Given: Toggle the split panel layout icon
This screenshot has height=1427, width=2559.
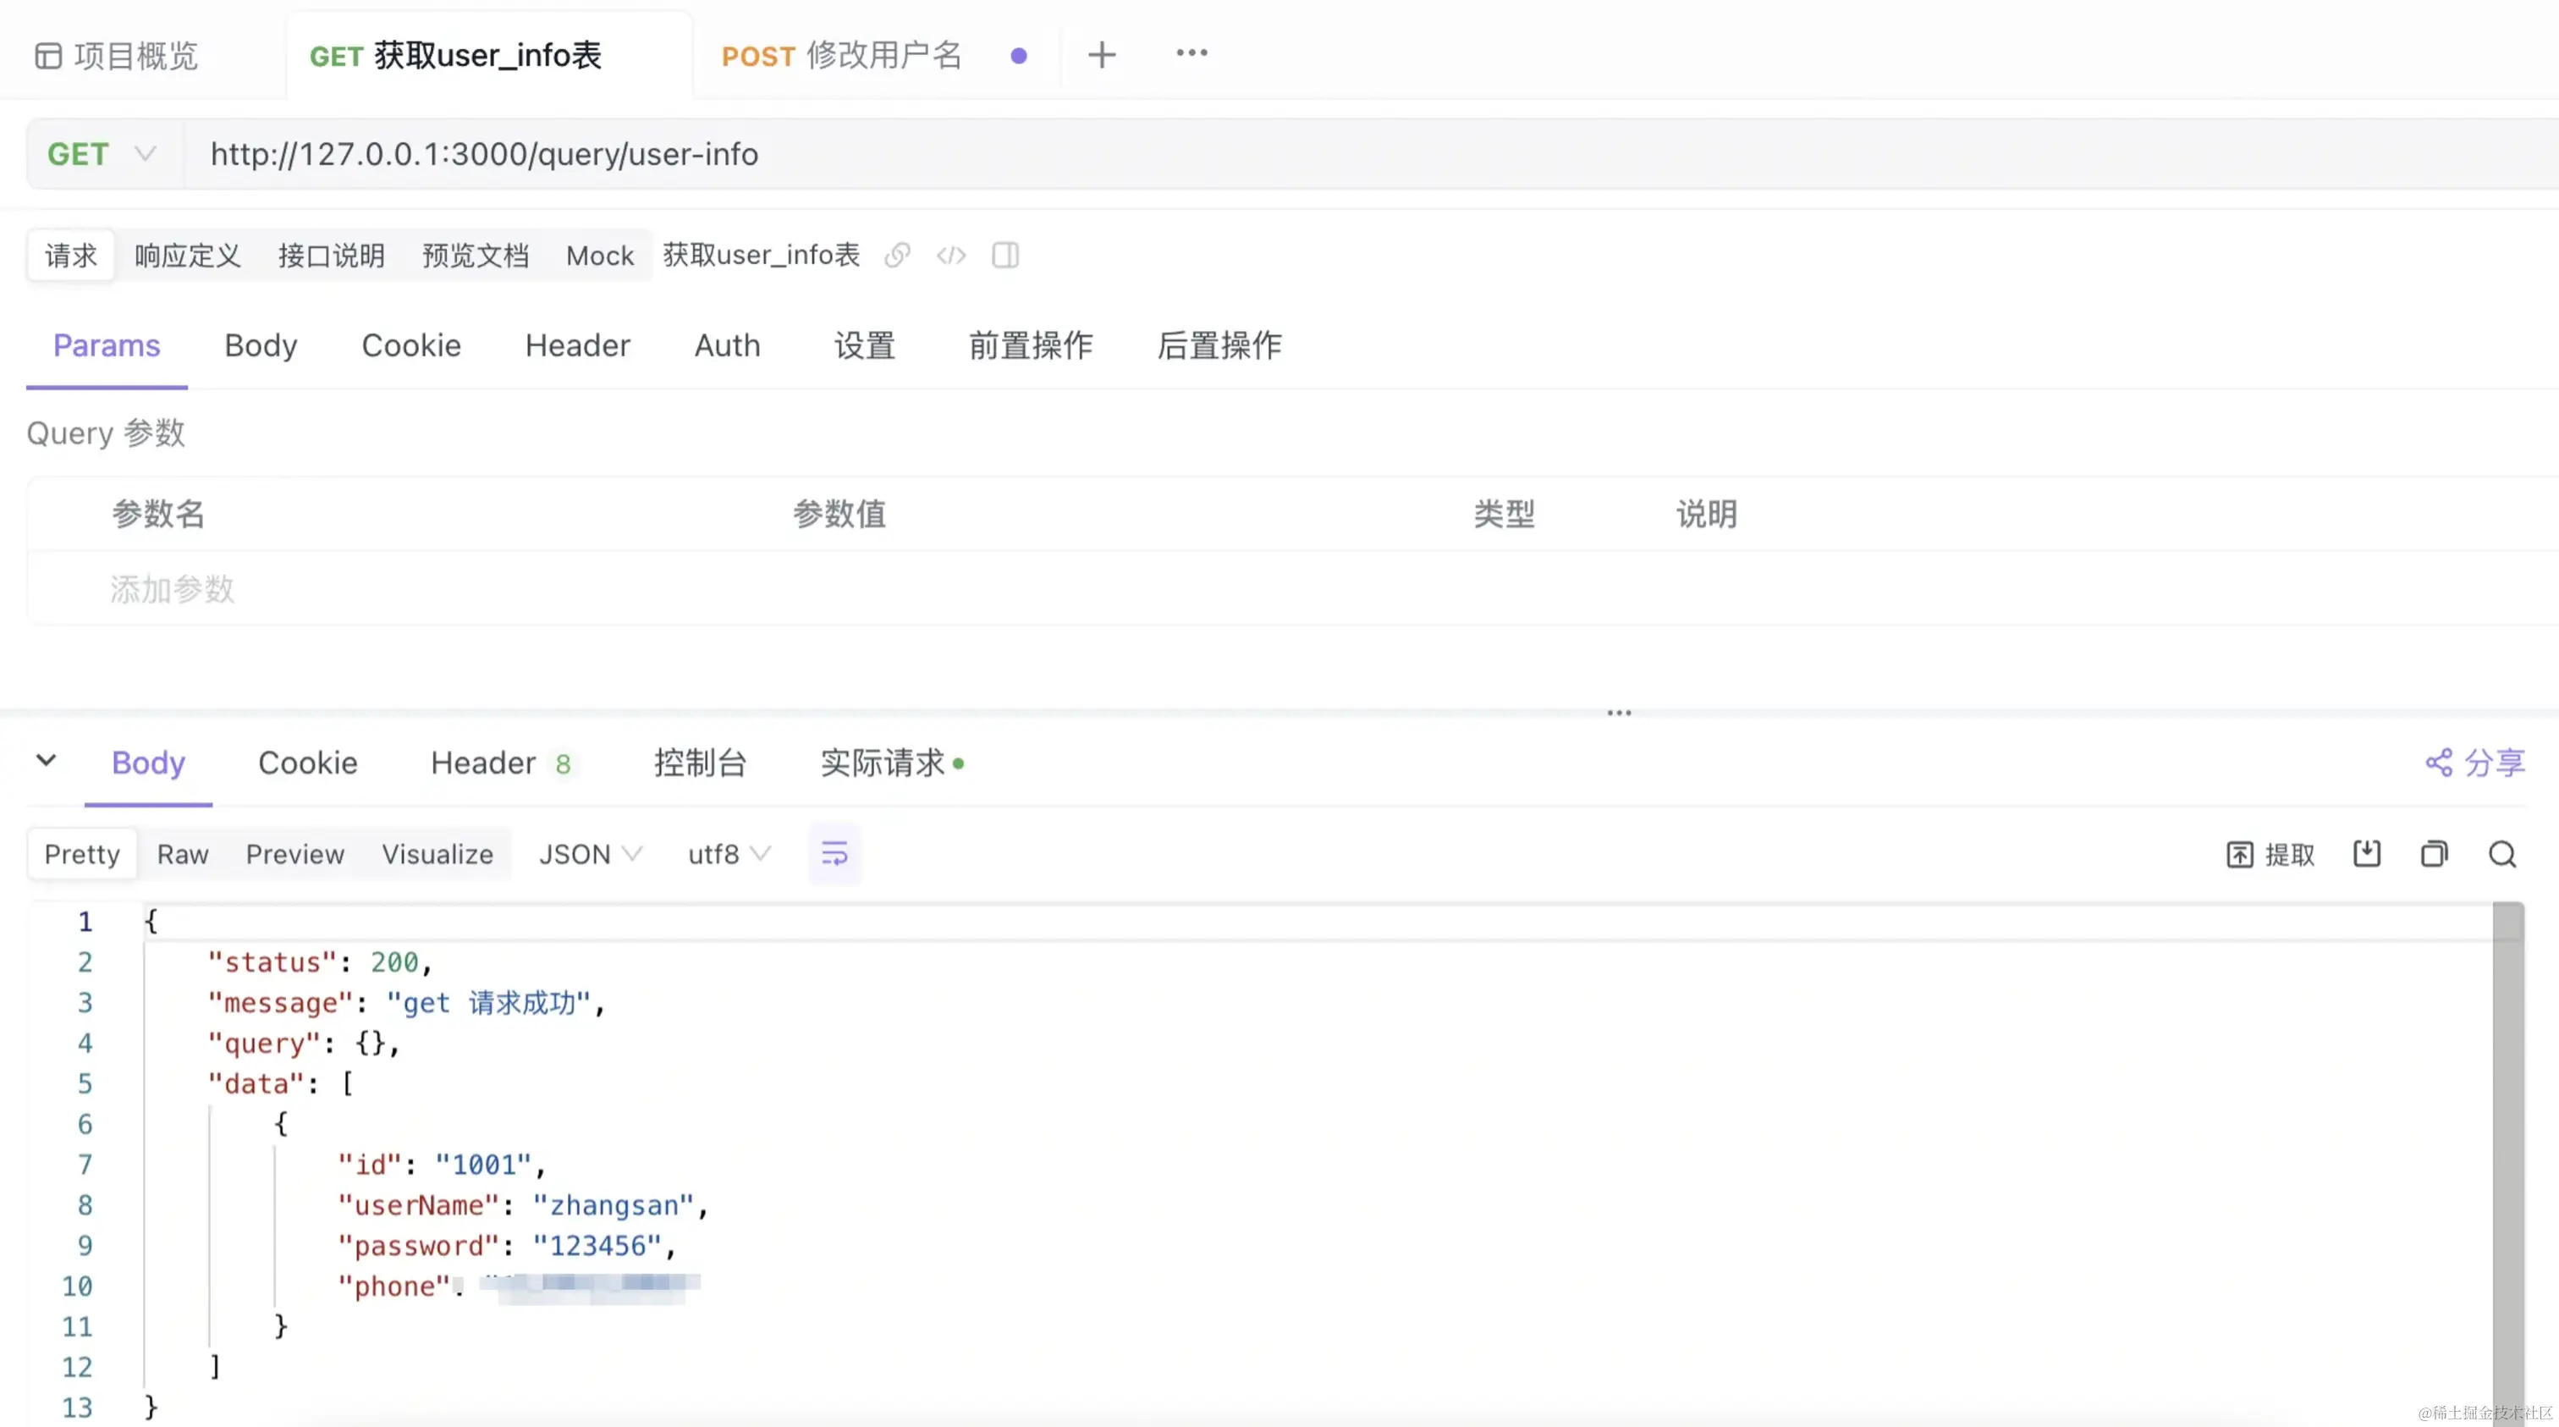Looking at the screenshot, I should 1005,256.
